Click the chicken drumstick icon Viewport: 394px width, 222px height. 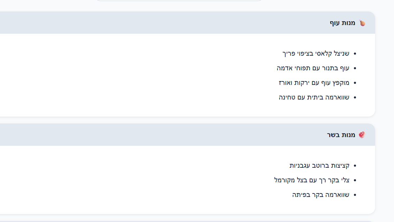362,23
